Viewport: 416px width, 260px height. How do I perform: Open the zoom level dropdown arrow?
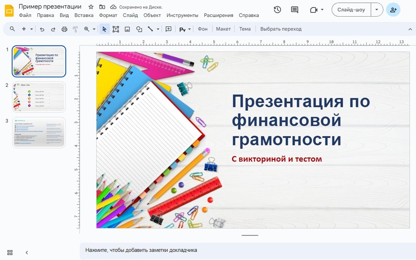pyautogui.click(x=94, y=29)
